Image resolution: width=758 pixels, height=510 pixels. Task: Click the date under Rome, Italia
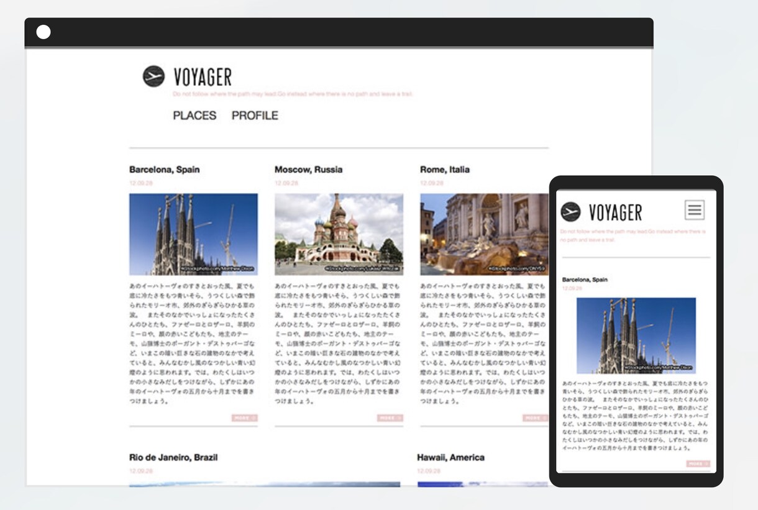point(432,183)
